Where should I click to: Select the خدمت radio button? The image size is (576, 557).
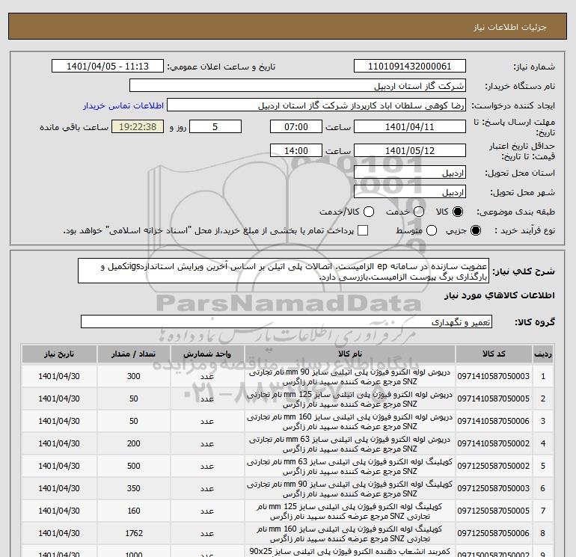pyautogui.click(x=419, y=212)
